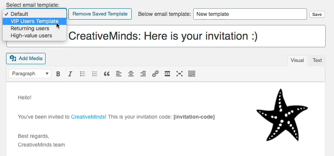Open the Paragraph format dropdown
This screenshot has height=156, width=334.
click(30, 74)
